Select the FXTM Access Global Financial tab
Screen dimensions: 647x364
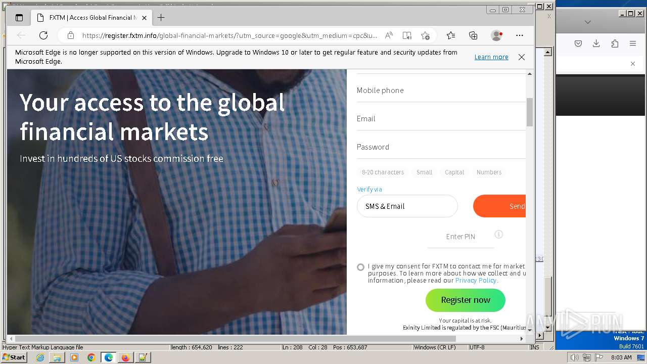coord(91,18)
